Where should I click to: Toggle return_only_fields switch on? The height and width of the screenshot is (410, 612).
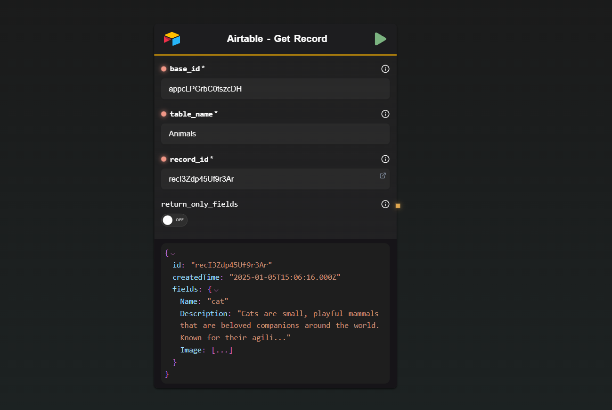point(174,220)
